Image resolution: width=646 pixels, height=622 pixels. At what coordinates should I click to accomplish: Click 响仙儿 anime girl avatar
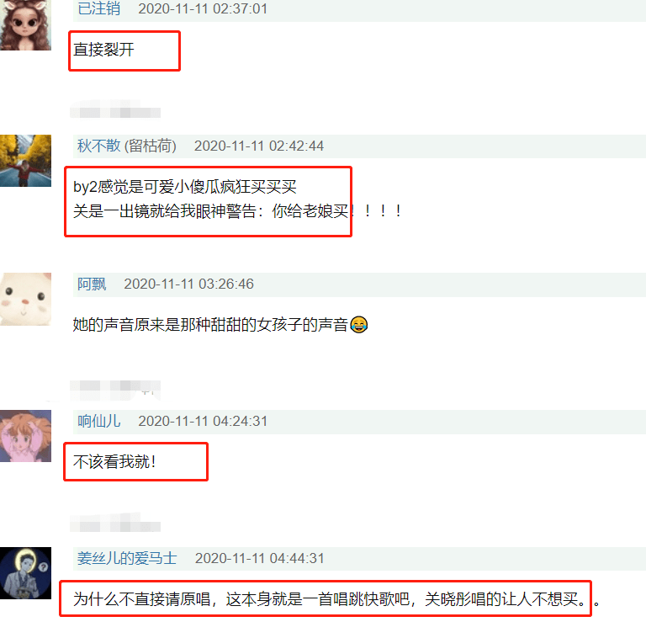point(25,436)
